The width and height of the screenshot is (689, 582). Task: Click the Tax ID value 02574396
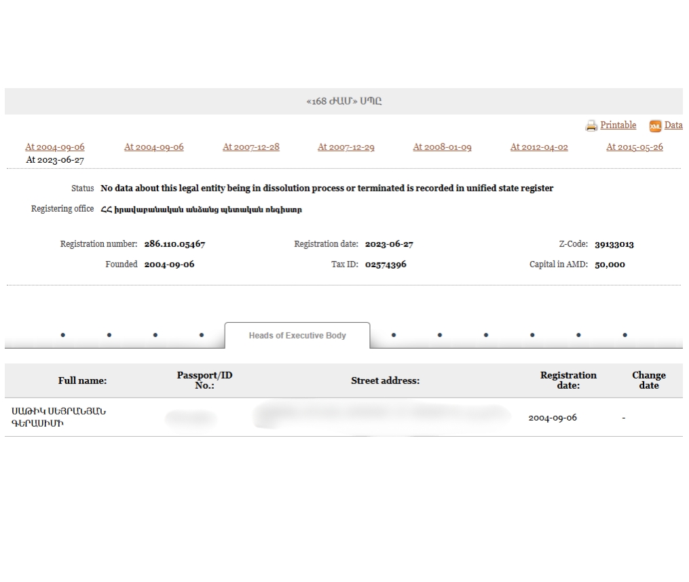(x=386, y=265)
